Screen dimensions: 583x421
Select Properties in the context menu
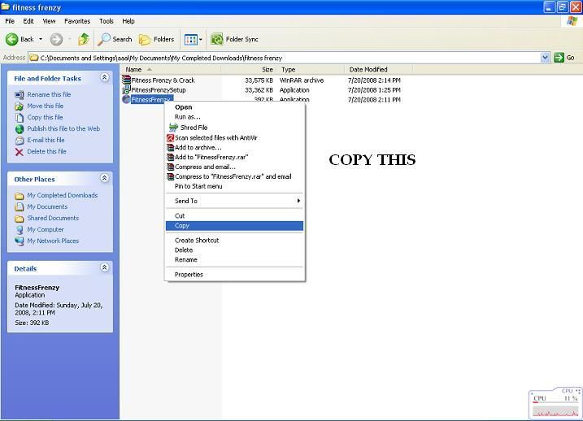coord(189,275)
